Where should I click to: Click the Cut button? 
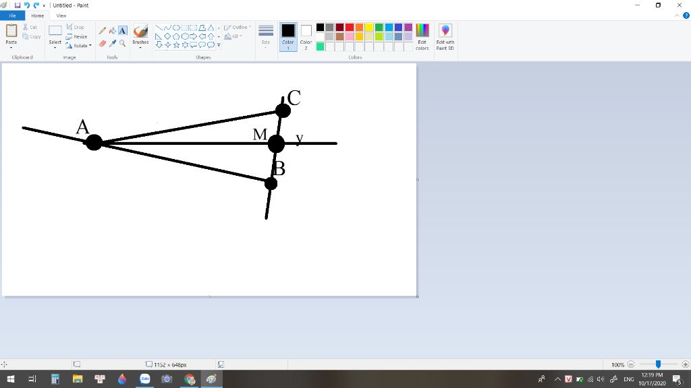(30, 27)
